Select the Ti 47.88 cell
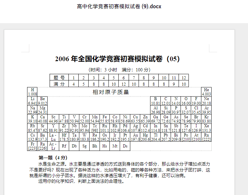 pyautogui.click(x=64, y=119)
